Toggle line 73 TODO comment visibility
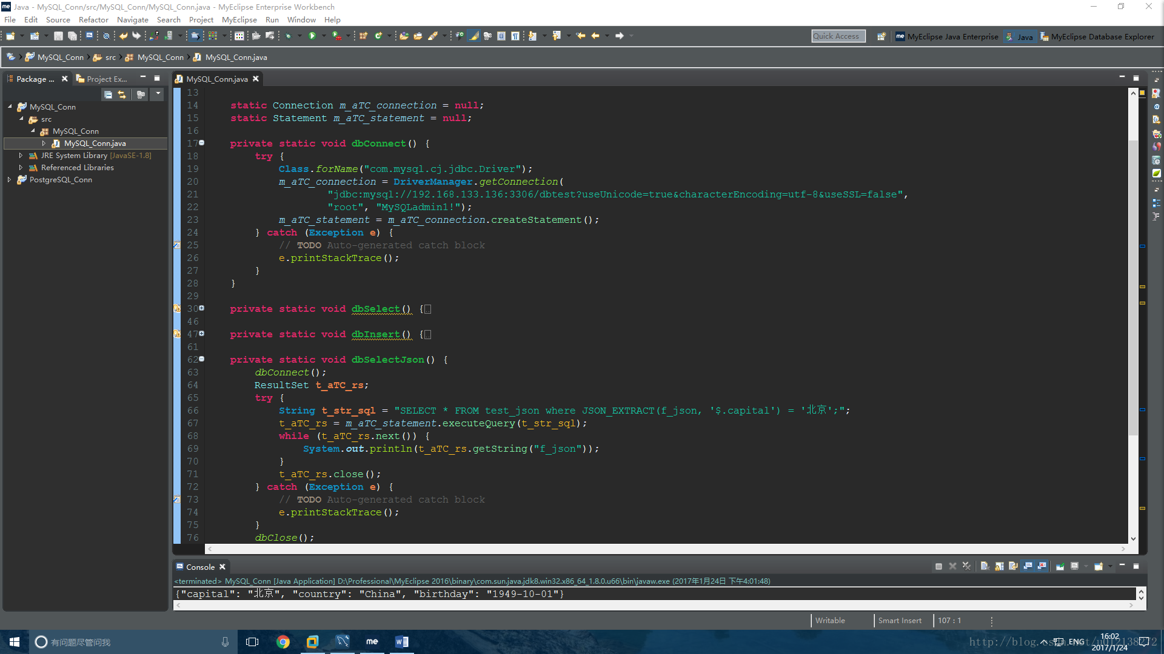Screen dimensions: 1164x654 [176, 499]
